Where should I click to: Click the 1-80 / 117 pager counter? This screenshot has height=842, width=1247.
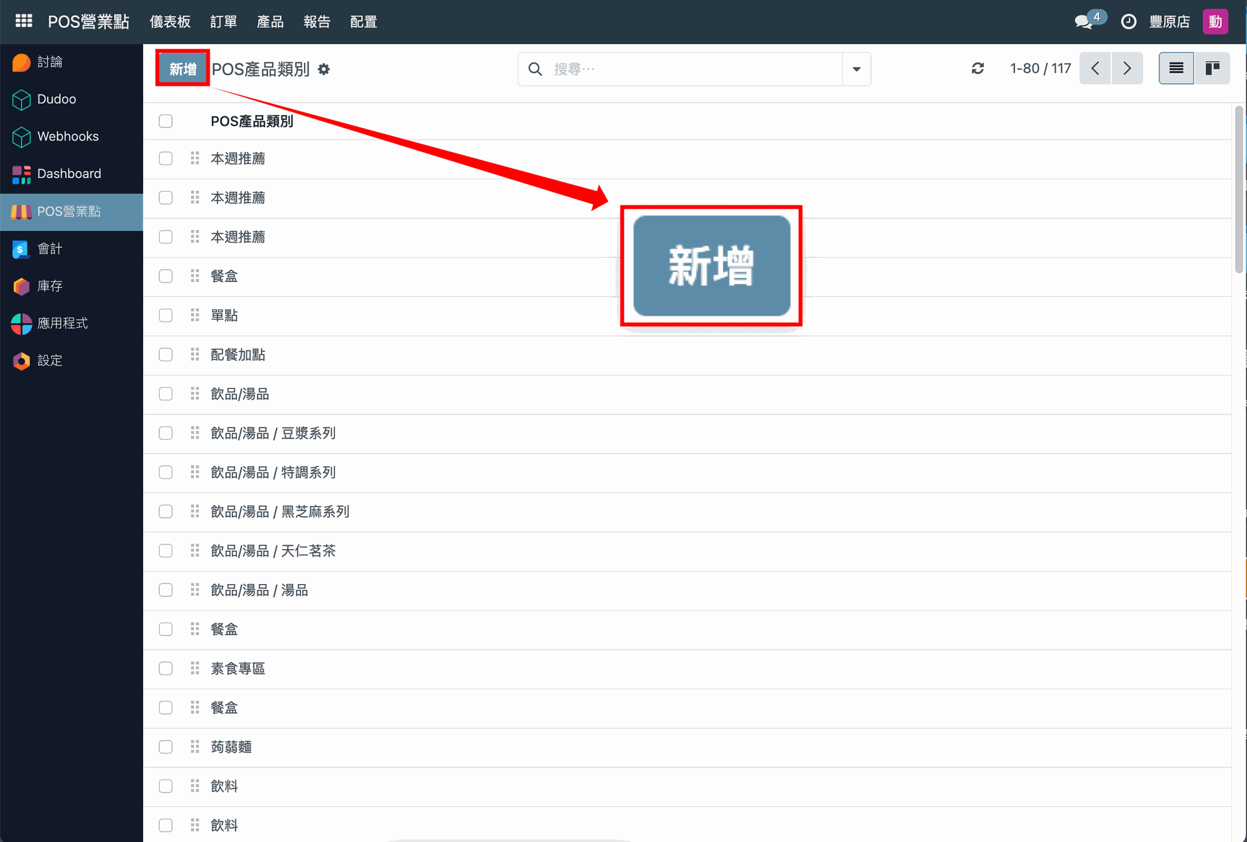tap(1040, 68)
